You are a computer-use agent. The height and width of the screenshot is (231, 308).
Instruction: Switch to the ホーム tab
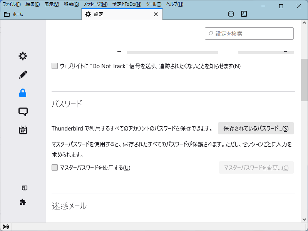coord(41,14)
